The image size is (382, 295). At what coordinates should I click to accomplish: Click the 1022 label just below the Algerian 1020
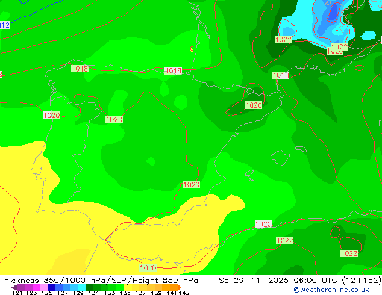pyautogui.click(x=285, y=241)
